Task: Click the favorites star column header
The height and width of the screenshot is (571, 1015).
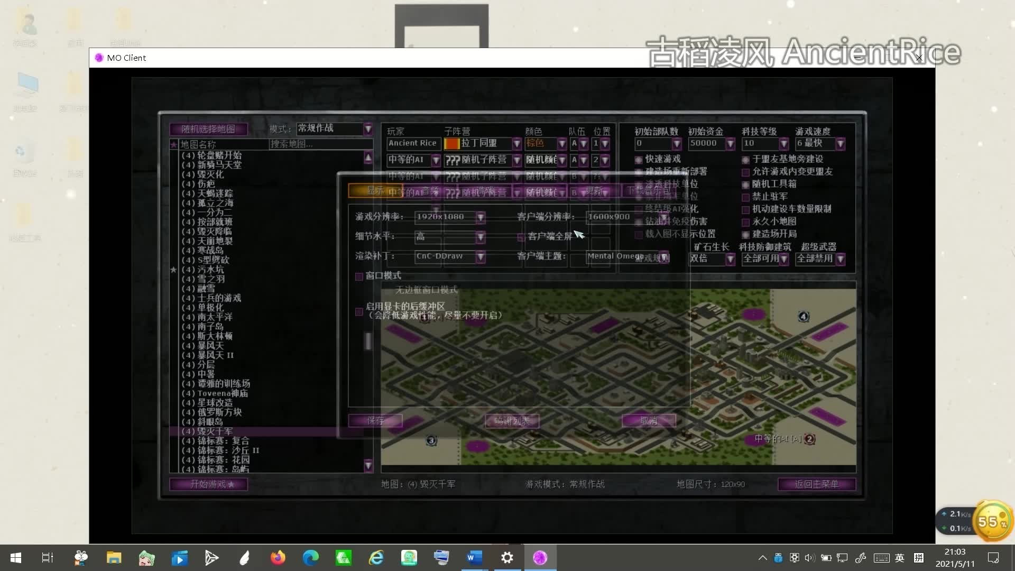Action: tap(173, 144)
